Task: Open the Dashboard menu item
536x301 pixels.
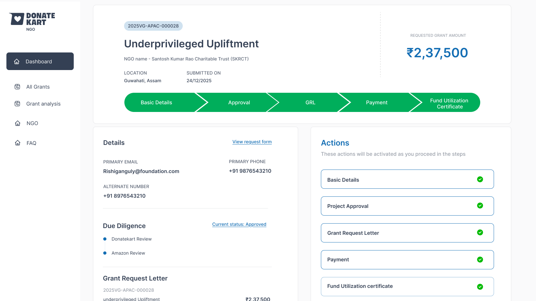Action: (40, 61)
